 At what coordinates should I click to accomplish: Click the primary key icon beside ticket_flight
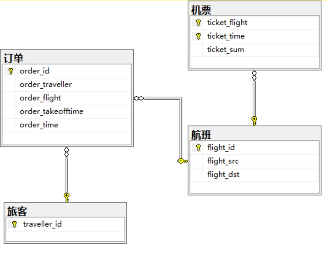pos(198,22)
